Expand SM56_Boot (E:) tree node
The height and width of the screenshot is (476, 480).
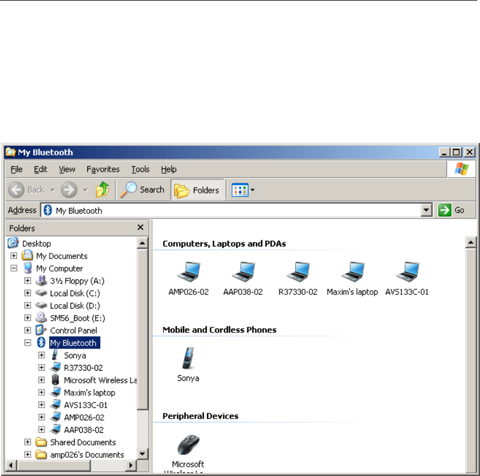[x=27, y=318]
